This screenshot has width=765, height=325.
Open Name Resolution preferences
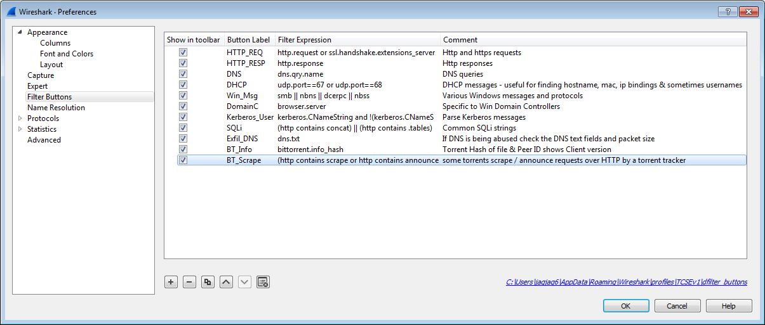[x=56, y=108]
